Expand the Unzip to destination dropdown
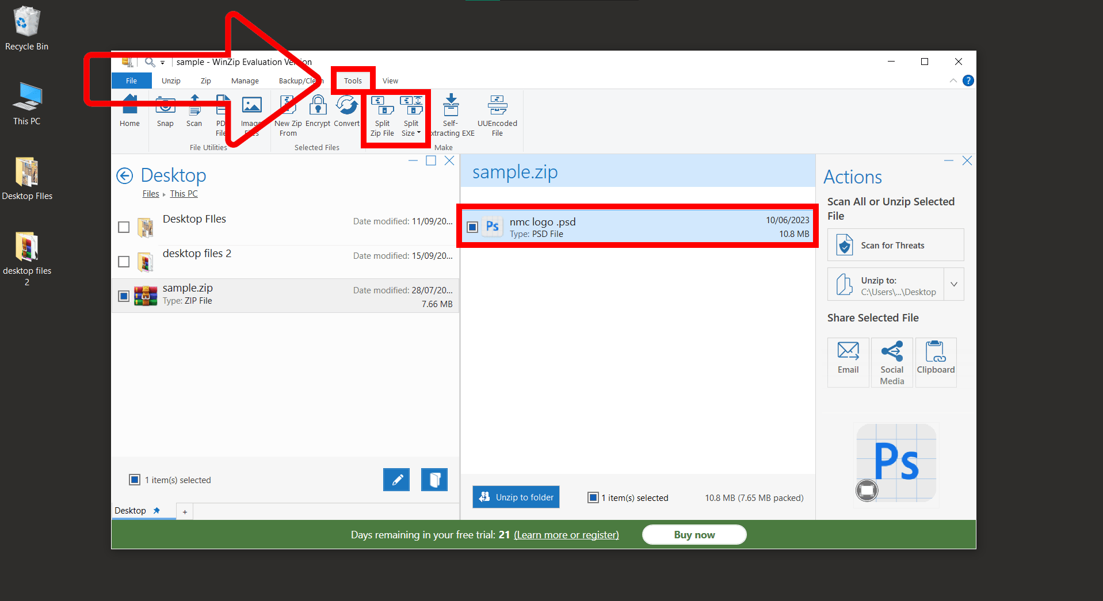Image resolution: width=1103 pixels, height=601 pixels. (x=954, y=284)
